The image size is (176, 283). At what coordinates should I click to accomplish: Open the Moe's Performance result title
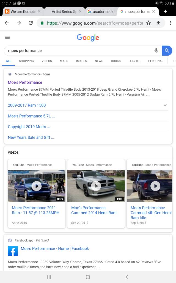(25, 82)
